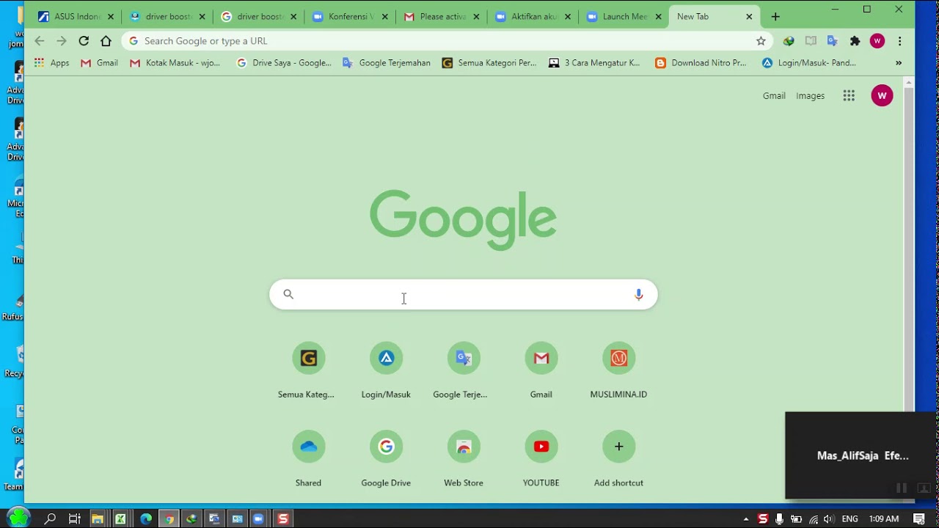Click the Add shortcut plus tile
939x528 pixels.
pos(618,459)
